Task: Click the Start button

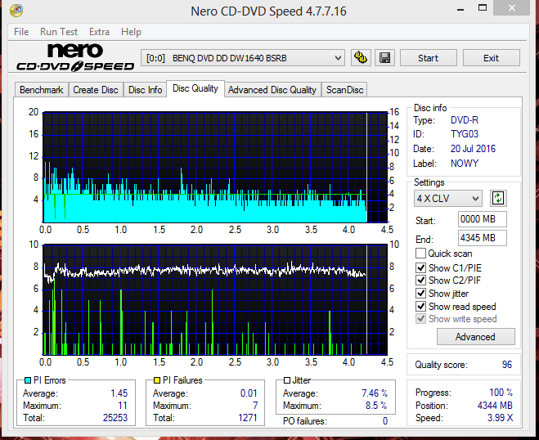Action: [x=429, y=58]
